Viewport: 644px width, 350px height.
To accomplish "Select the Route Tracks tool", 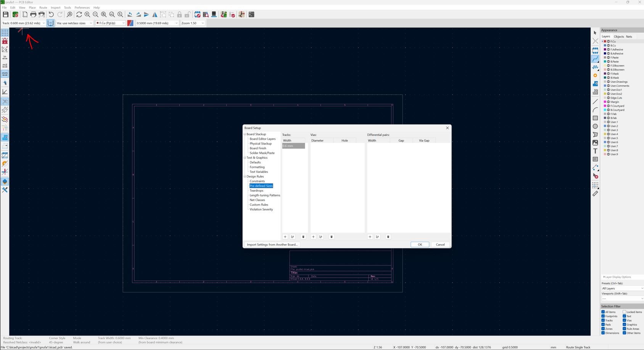I will (595, 59).
